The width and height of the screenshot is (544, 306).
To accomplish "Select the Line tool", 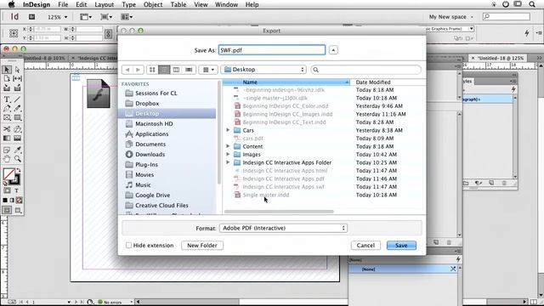I will [x=17, y=99].
